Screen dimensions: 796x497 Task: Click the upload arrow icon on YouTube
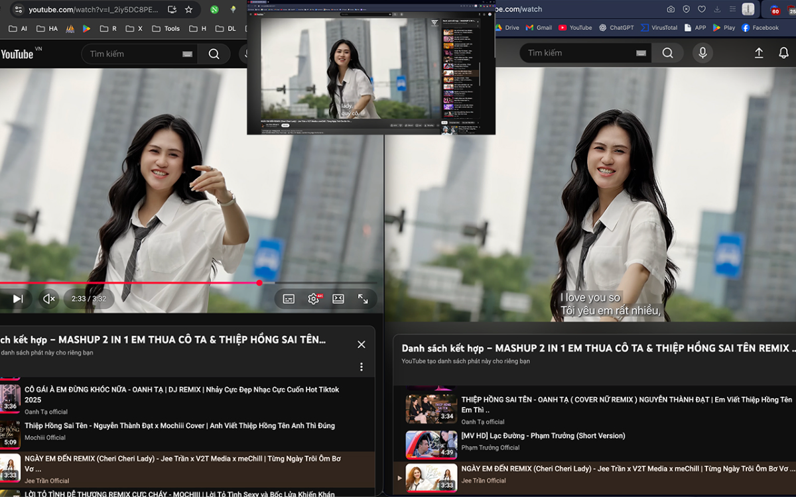pyautogui.click(x=759, y=52)
